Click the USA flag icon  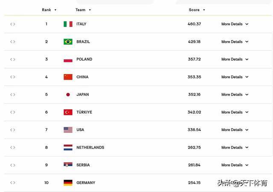pyautogui.click(x=68, y=130)
